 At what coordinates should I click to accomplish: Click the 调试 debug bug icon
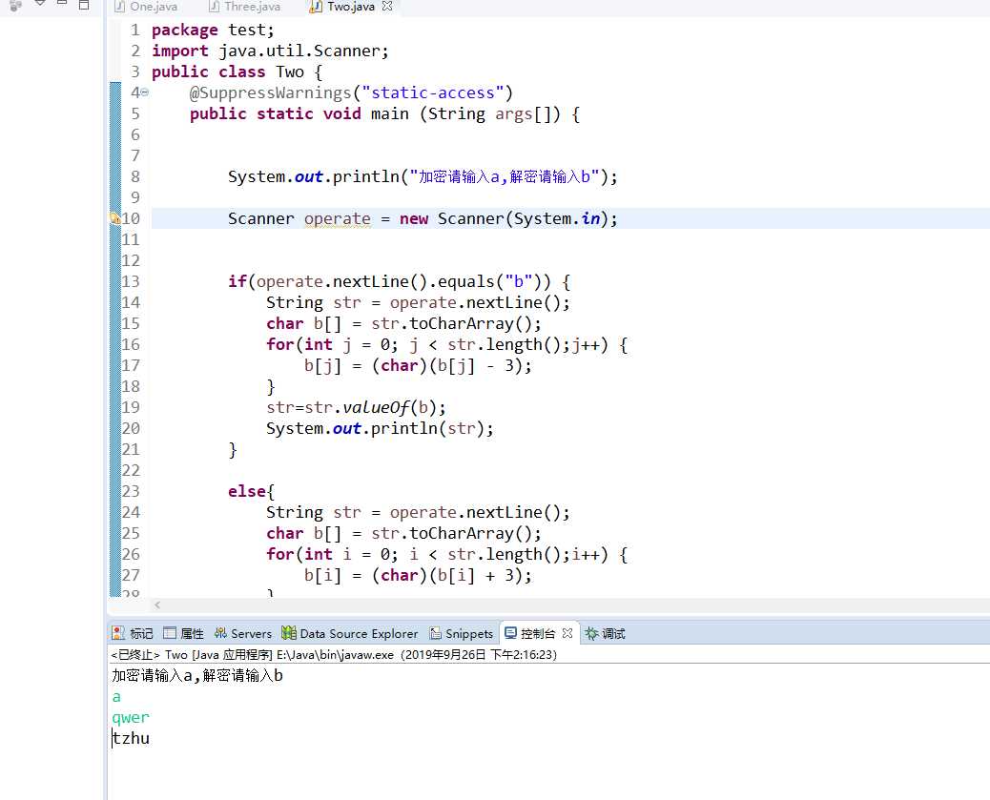(591, 633)
